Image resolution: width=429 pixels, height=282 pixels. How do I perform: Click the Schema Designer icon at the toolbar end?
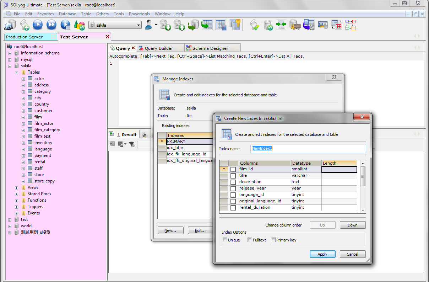click(x=351, y=25)
